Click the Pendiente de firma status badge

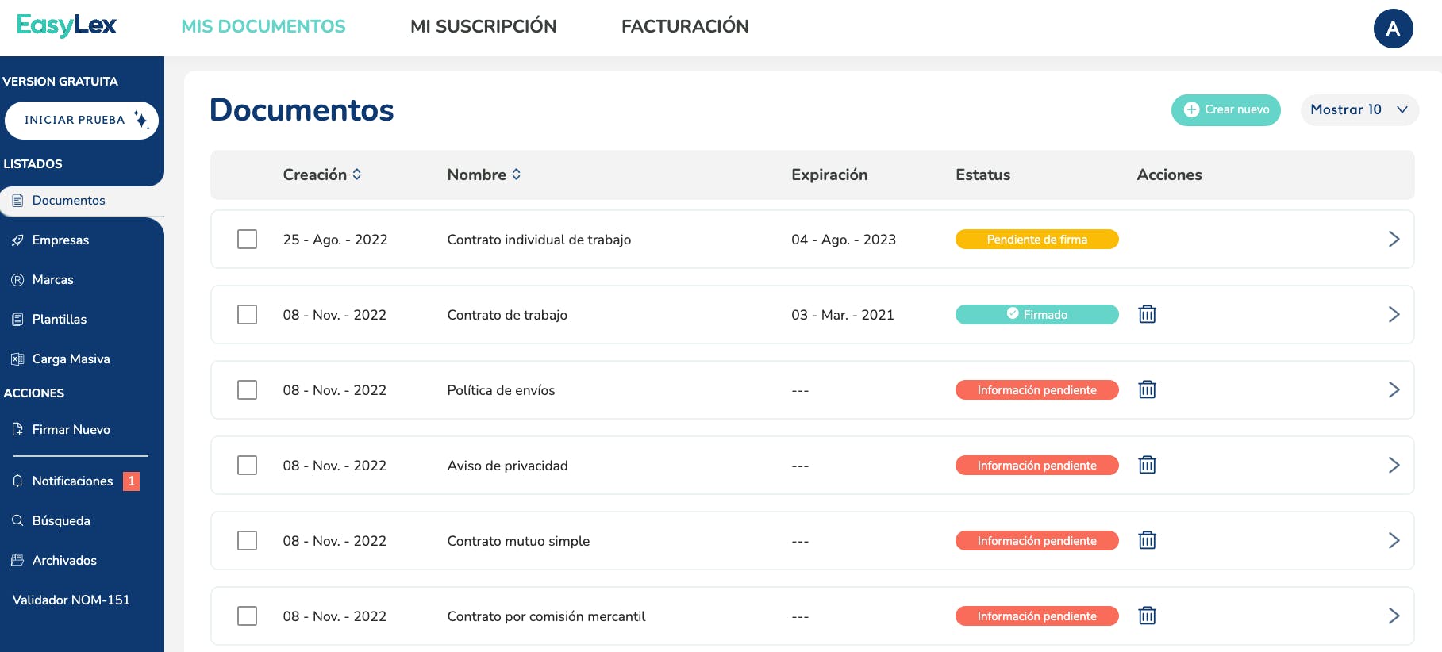click(1036, 239)
